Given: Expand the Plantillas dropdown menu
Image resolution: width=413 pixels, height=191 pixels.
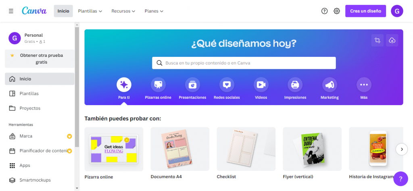Looking at the screenshot, I should [x=90, y=11].
